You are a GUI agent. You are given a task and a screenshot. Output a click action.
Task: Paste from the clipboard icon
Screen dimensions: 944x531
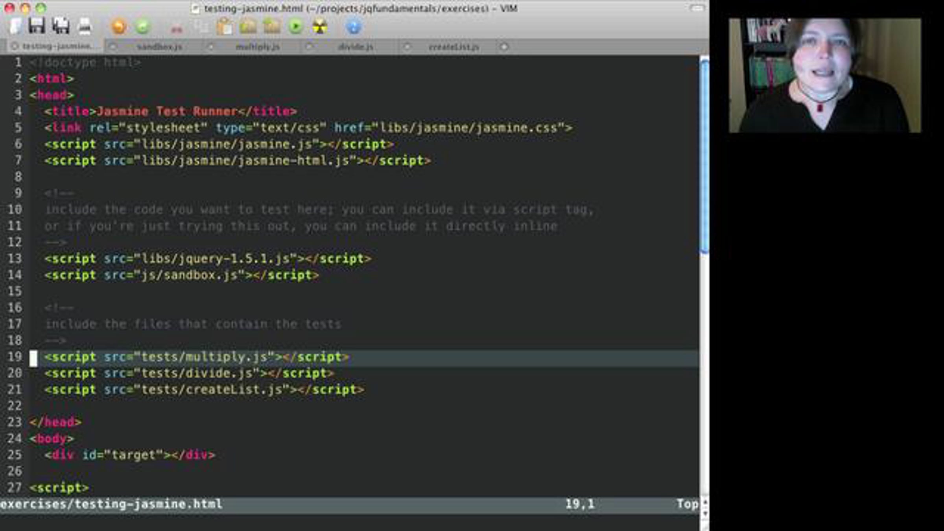225,27
